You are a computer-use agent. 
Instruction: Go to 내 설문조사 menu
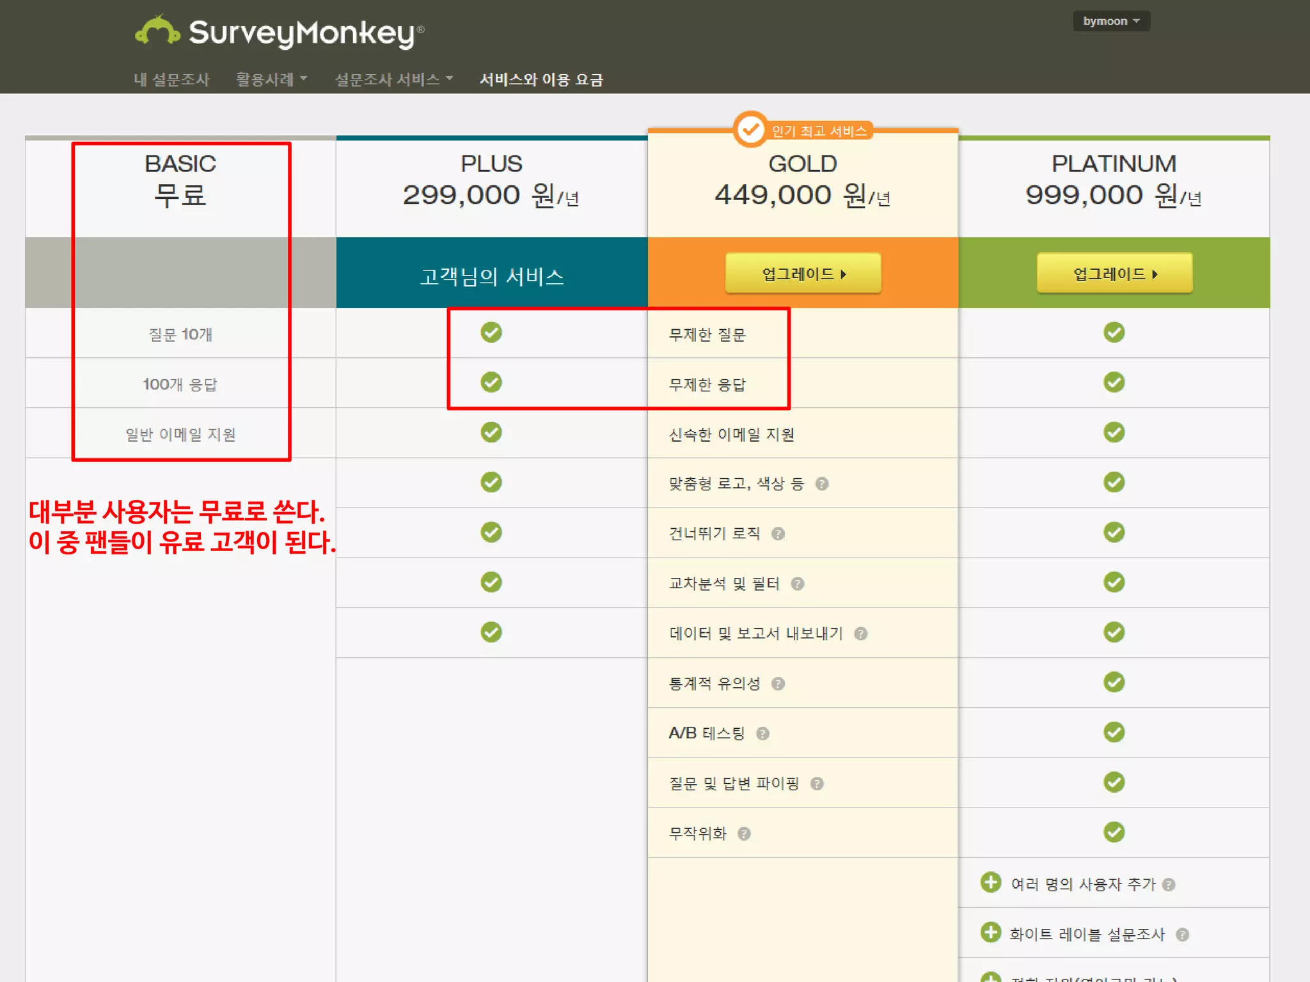(x=171, y=79)
